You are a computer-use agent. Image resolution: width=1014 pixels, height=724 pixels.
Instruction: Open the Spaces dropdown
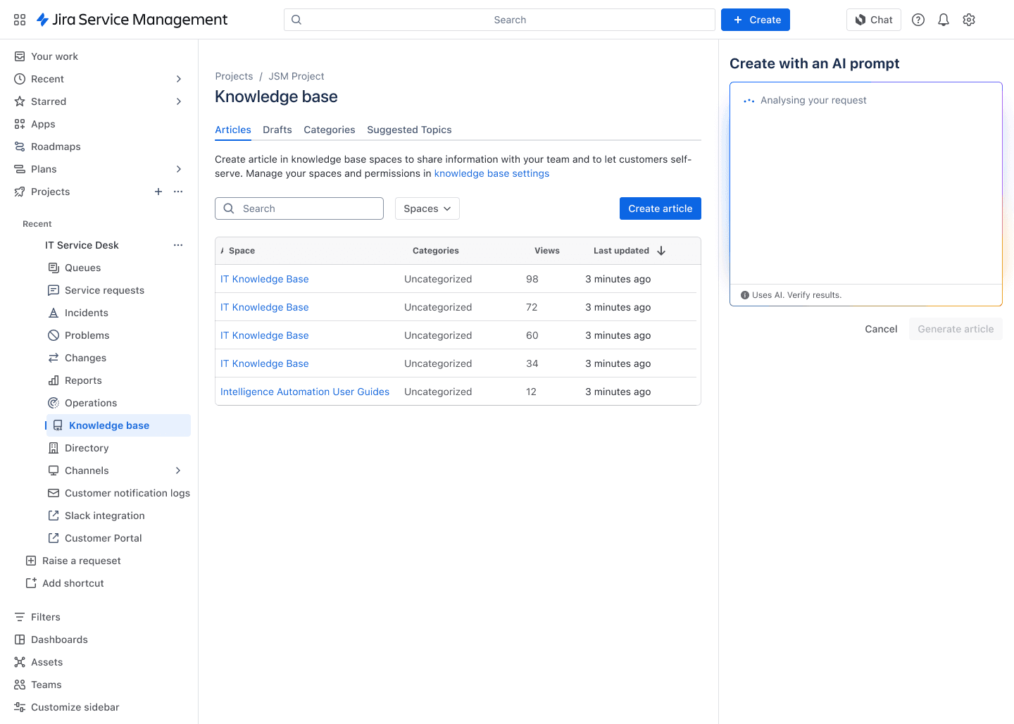[427, 208]
